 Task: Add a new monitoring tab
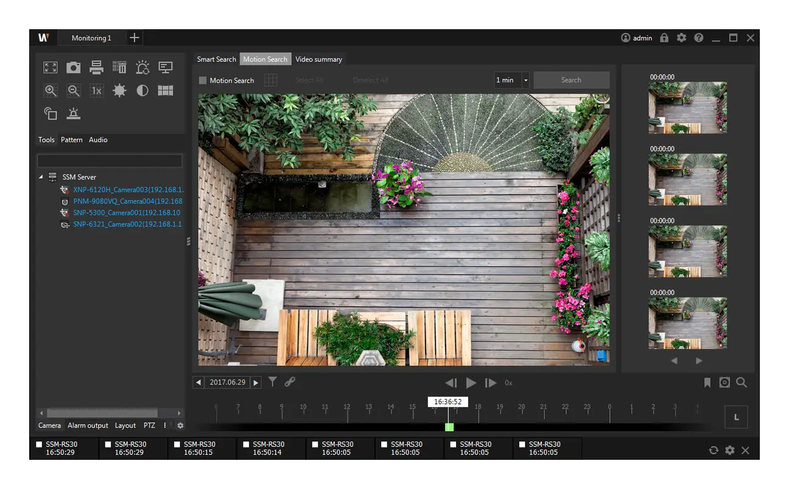135,38
